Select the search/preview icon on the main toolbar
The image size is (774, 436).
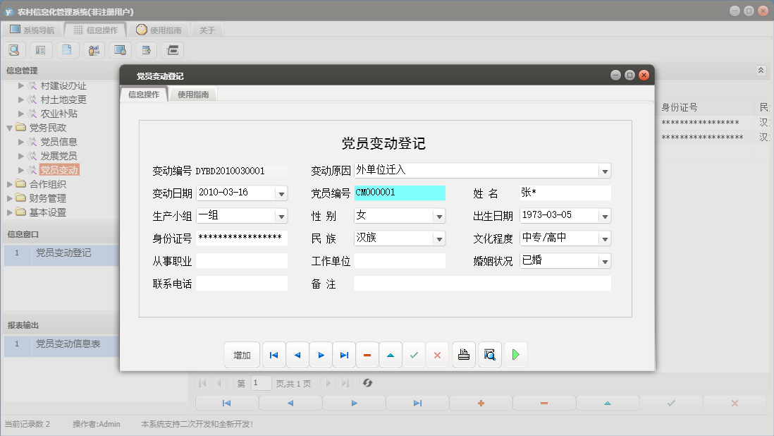(14, 49)
